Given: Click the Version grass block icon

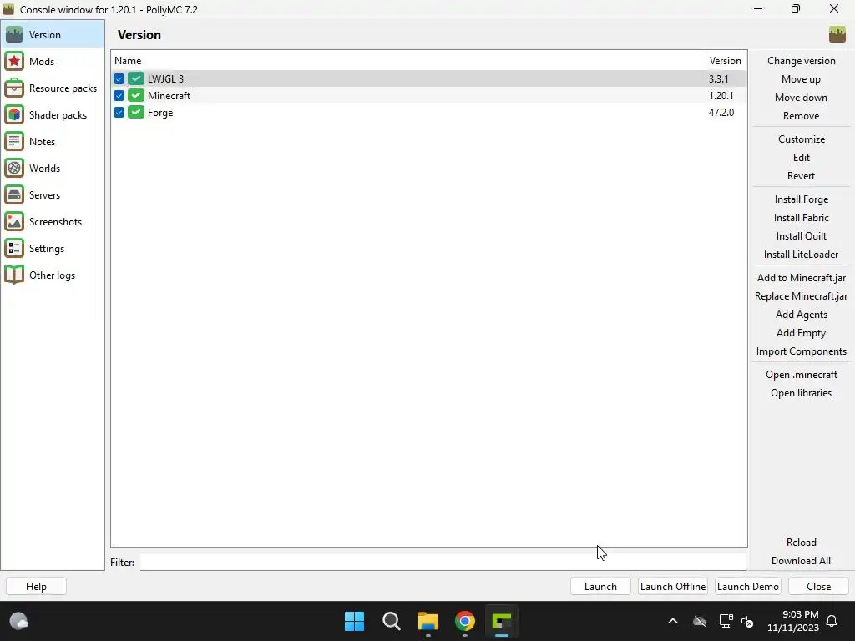Looking at the screenshot, I should click(14, 34).
